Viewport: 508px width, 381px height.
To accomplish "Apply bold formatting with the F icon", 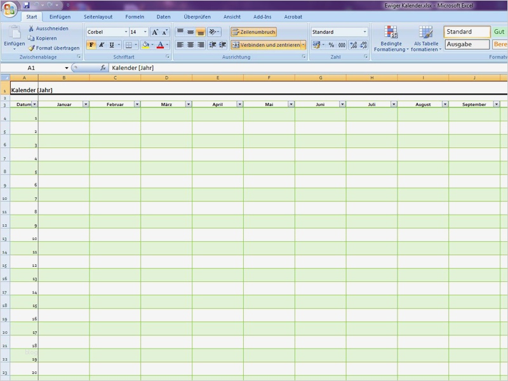I will click(x=92, y=45).
